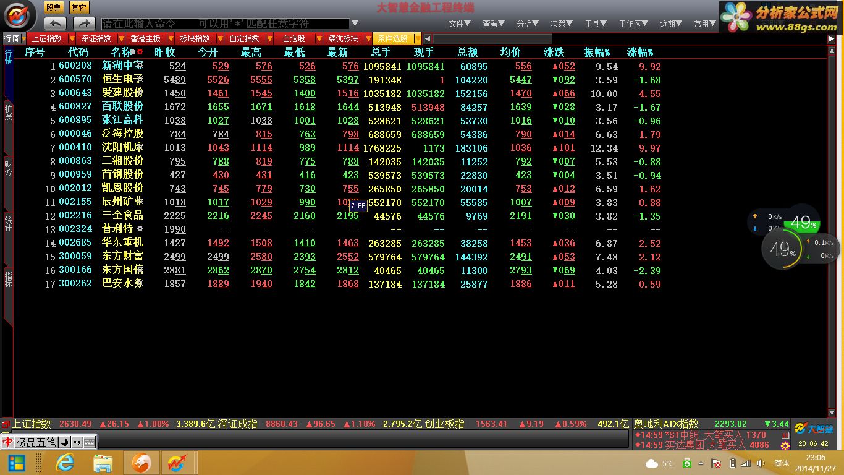Select the 条件选股 tab

click(x=393, y=38)
